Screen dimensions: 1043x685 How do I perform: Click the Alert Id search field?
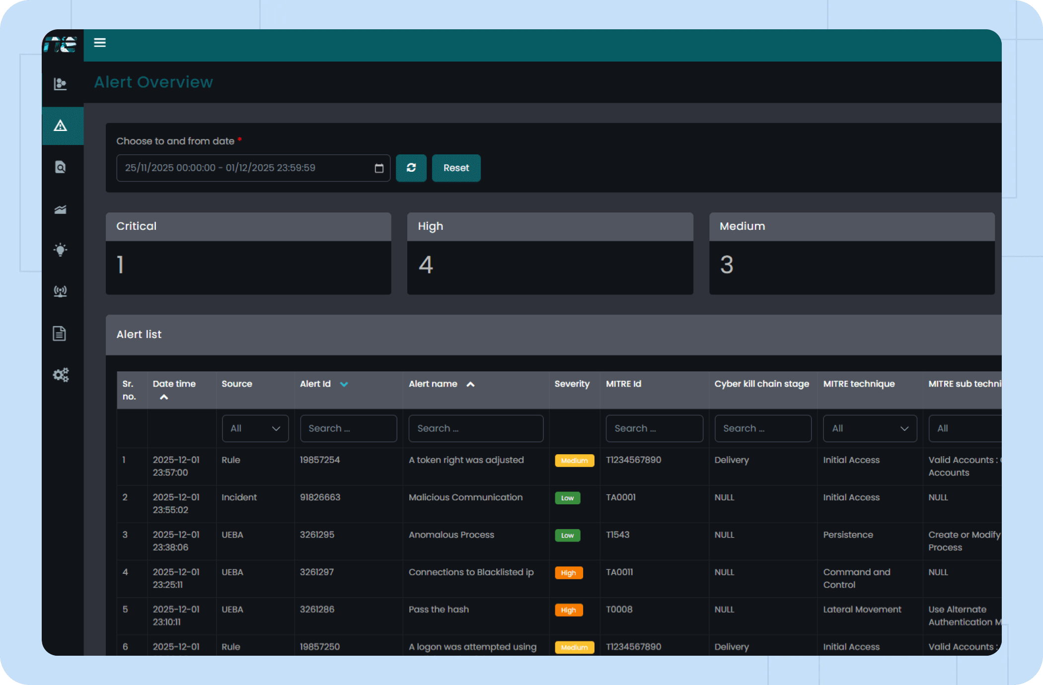(x=348, y=428)
